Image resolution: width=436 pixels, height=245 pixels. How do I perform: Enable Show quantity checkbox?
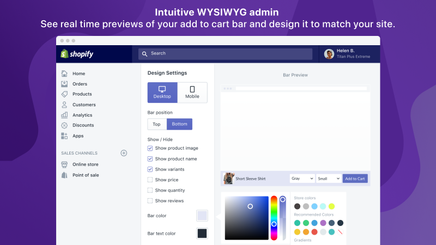(150, 190)
